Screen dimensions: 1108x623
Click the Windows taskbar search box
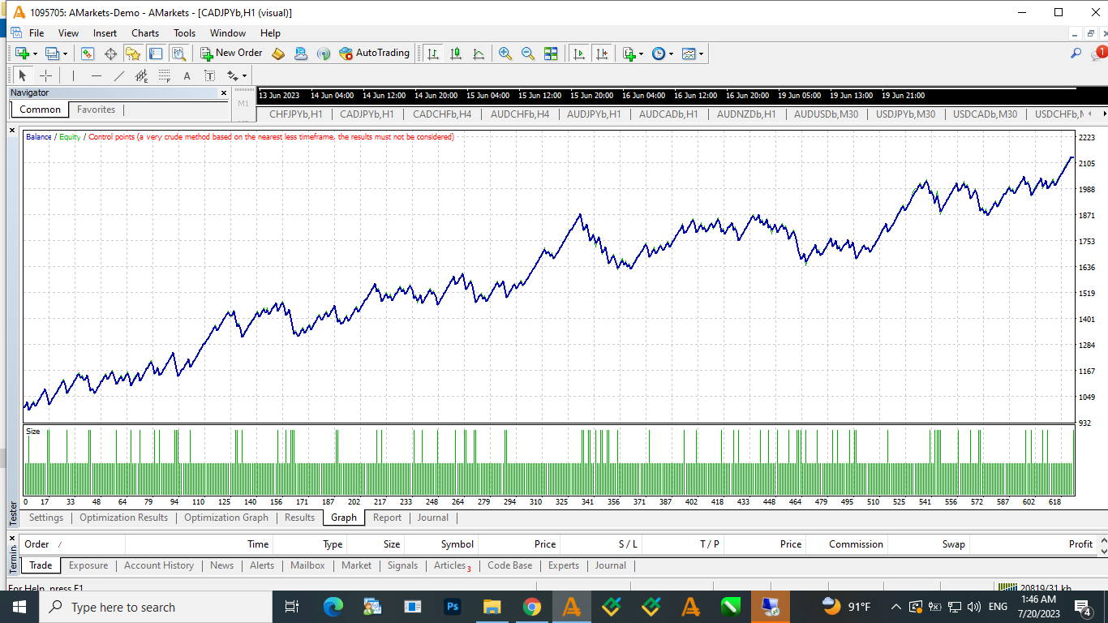pyautogui.click(x=157, y=607)
